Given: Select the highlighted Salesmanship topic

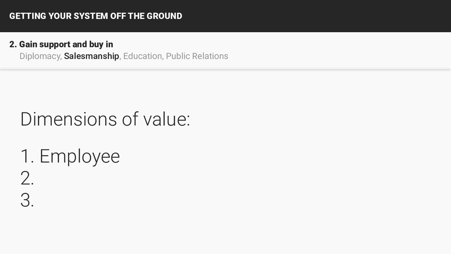Looking at the screenshot, I should pos(92,56).
